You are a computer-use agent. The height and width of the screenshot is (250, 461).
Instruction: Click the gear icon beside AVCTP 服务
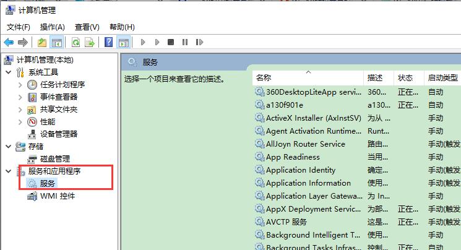click(x=260, y=222)
